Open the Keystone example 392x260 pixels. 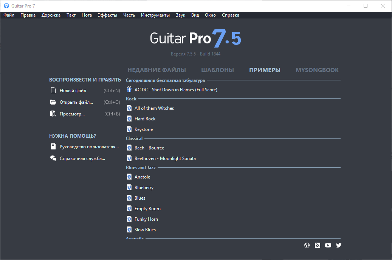pos(144,129)
